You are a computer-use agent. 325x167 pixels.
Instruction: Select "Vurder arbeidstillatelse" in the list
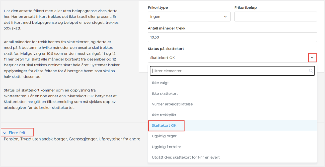(x=172, y=104)
